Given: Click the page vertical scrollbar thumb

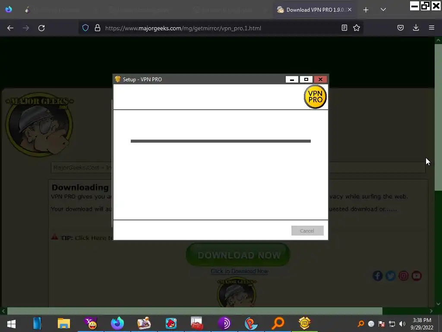Looking at the screenshot, I should click(438, 117).
